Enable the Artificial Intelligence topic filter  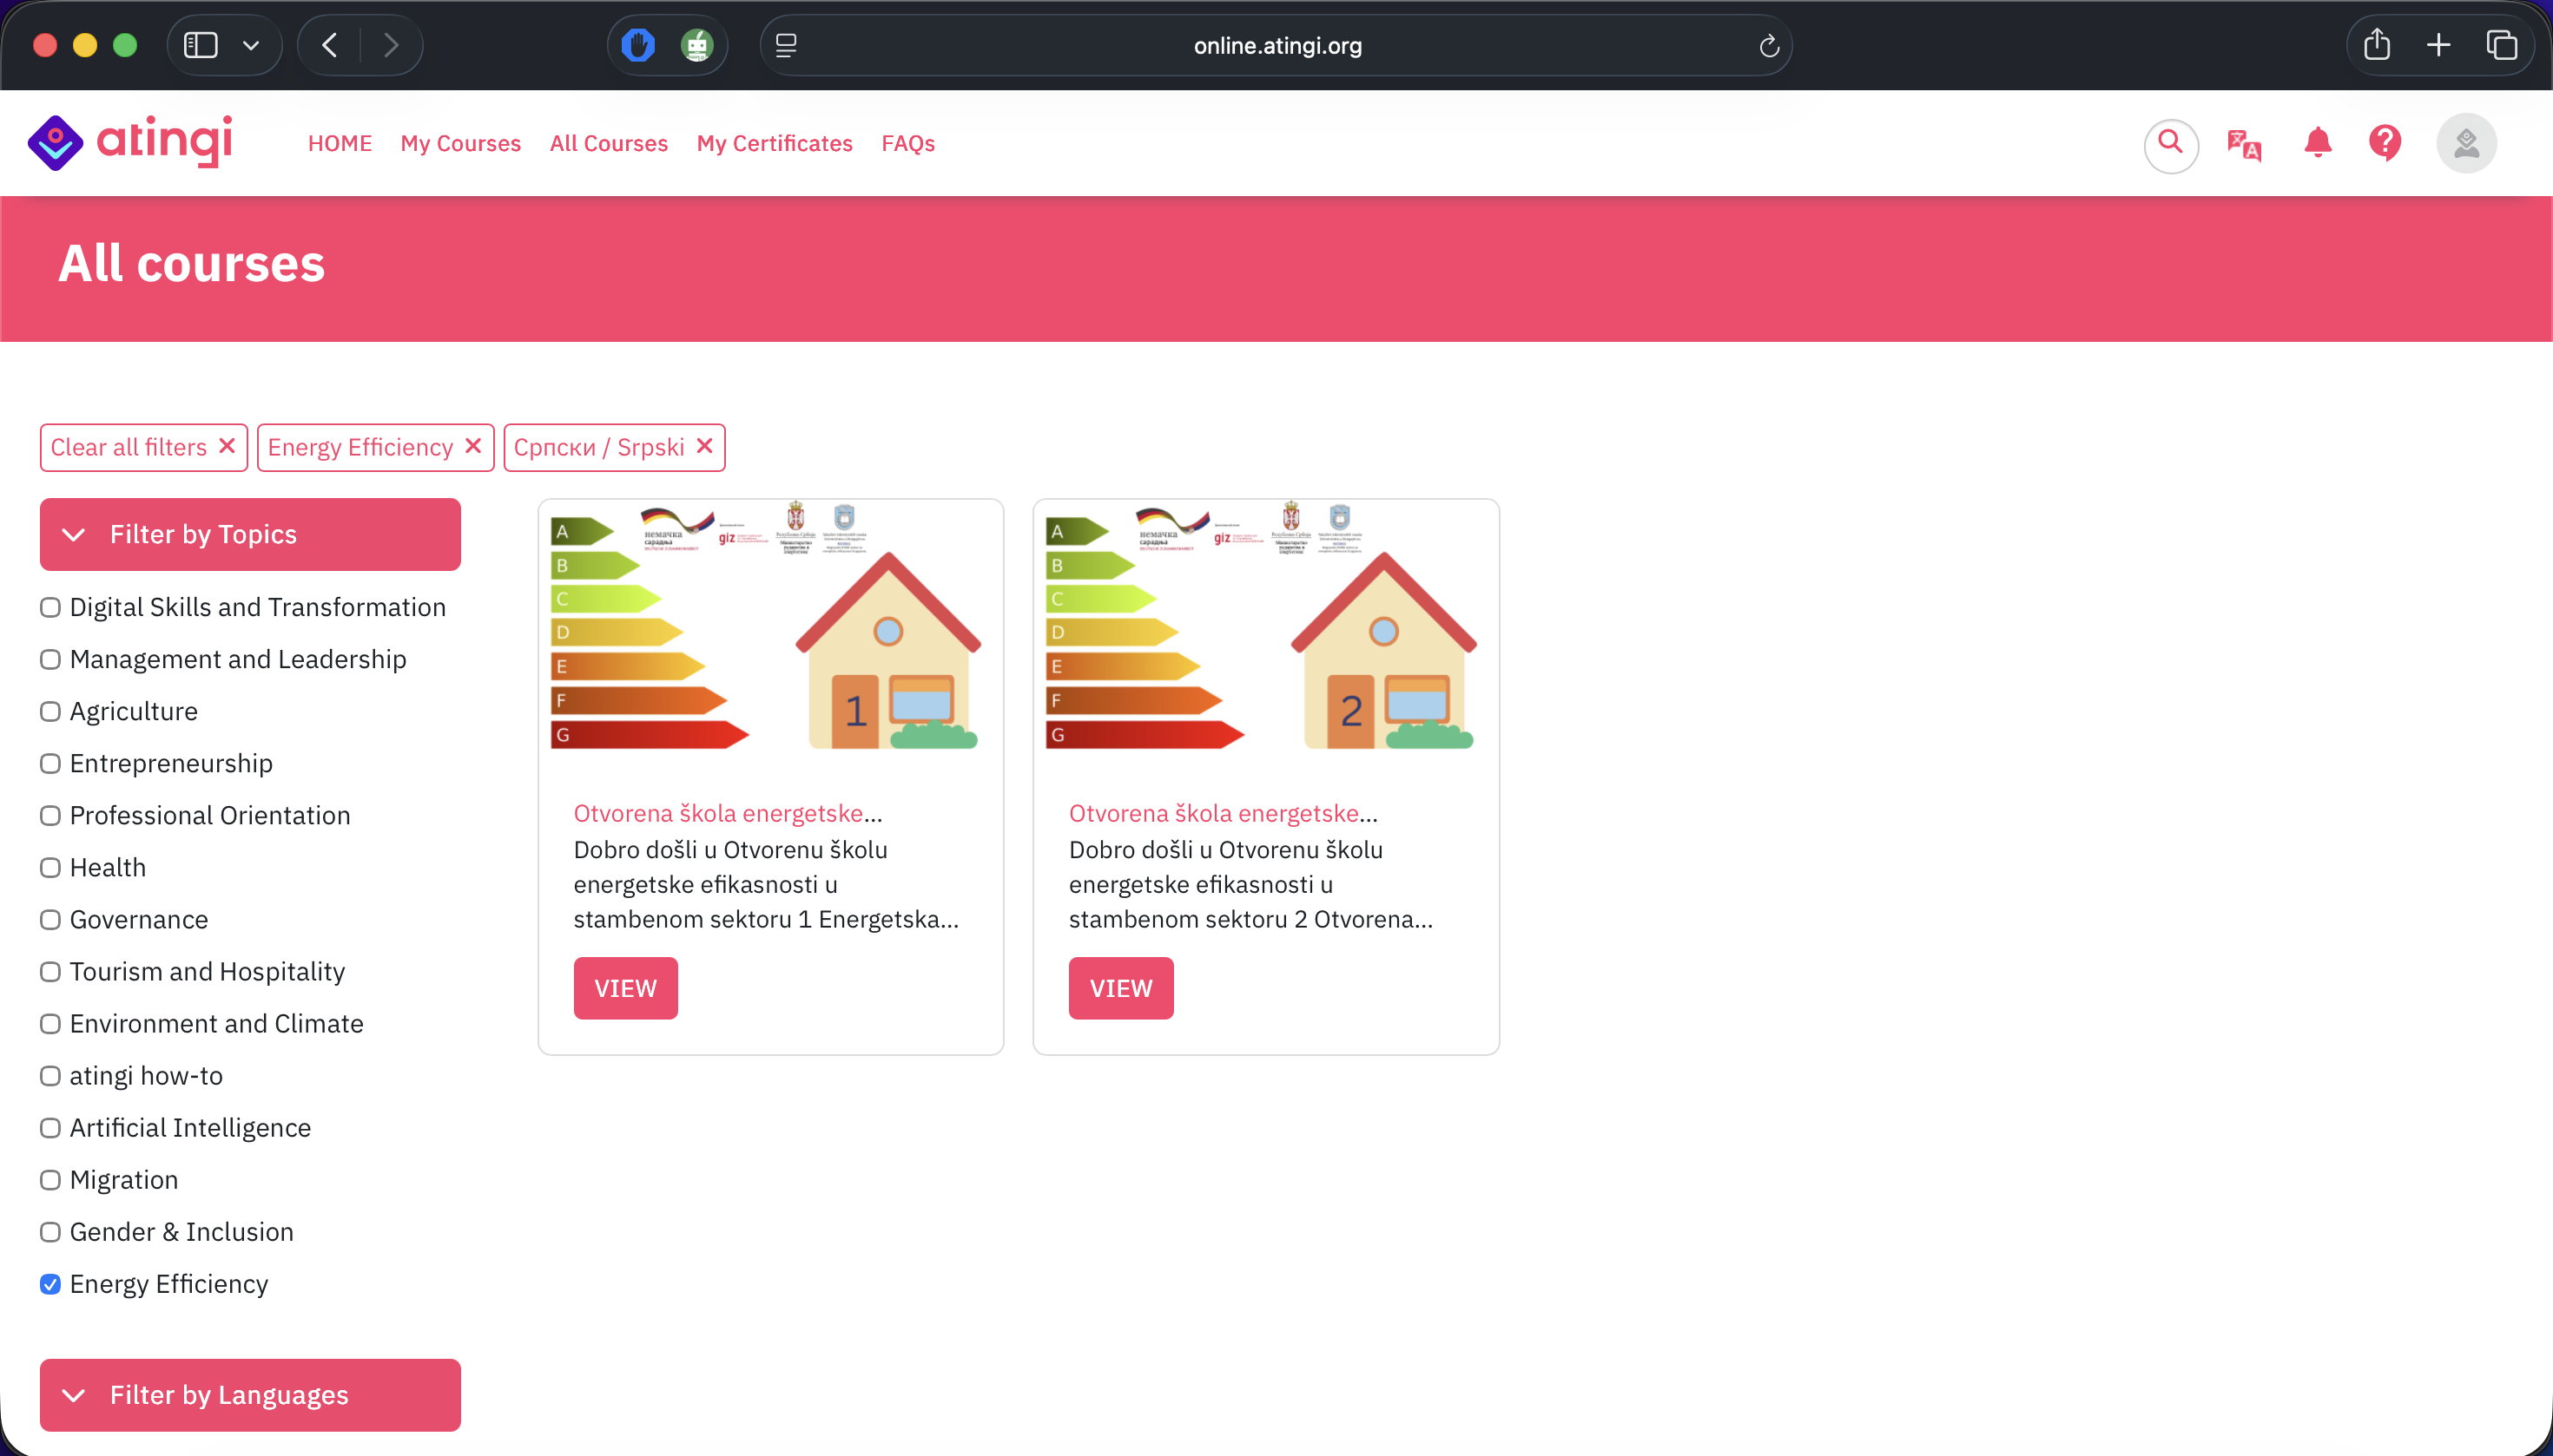[x=50, y=1128]
